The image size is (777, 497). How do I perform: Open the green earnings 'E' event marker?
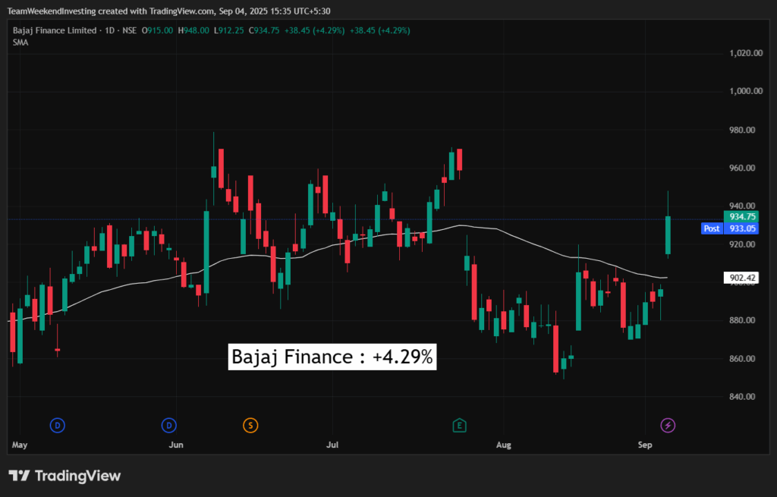(459, 425)
